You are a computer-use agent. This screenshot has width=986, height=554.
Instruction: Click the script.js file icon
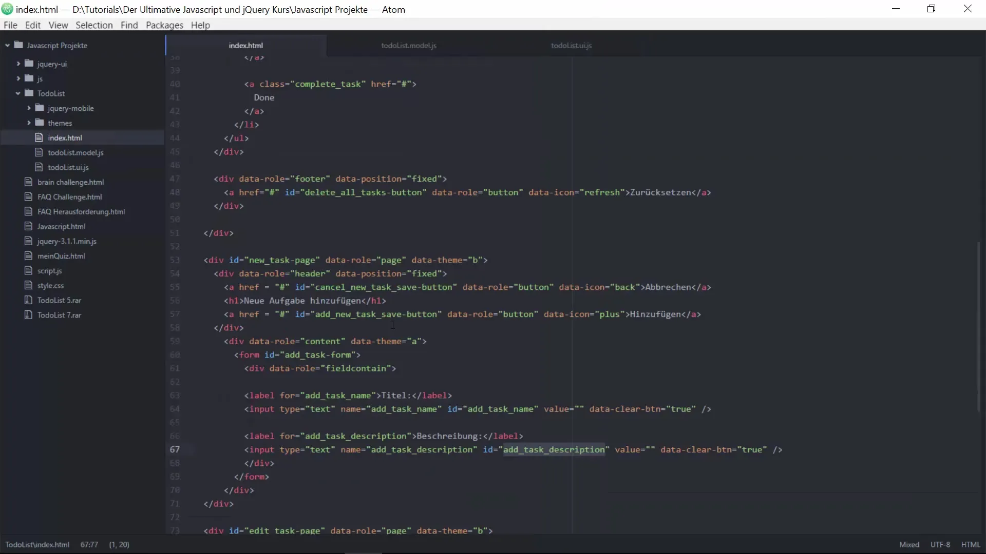pyautogui.click(x=28, y=271)
